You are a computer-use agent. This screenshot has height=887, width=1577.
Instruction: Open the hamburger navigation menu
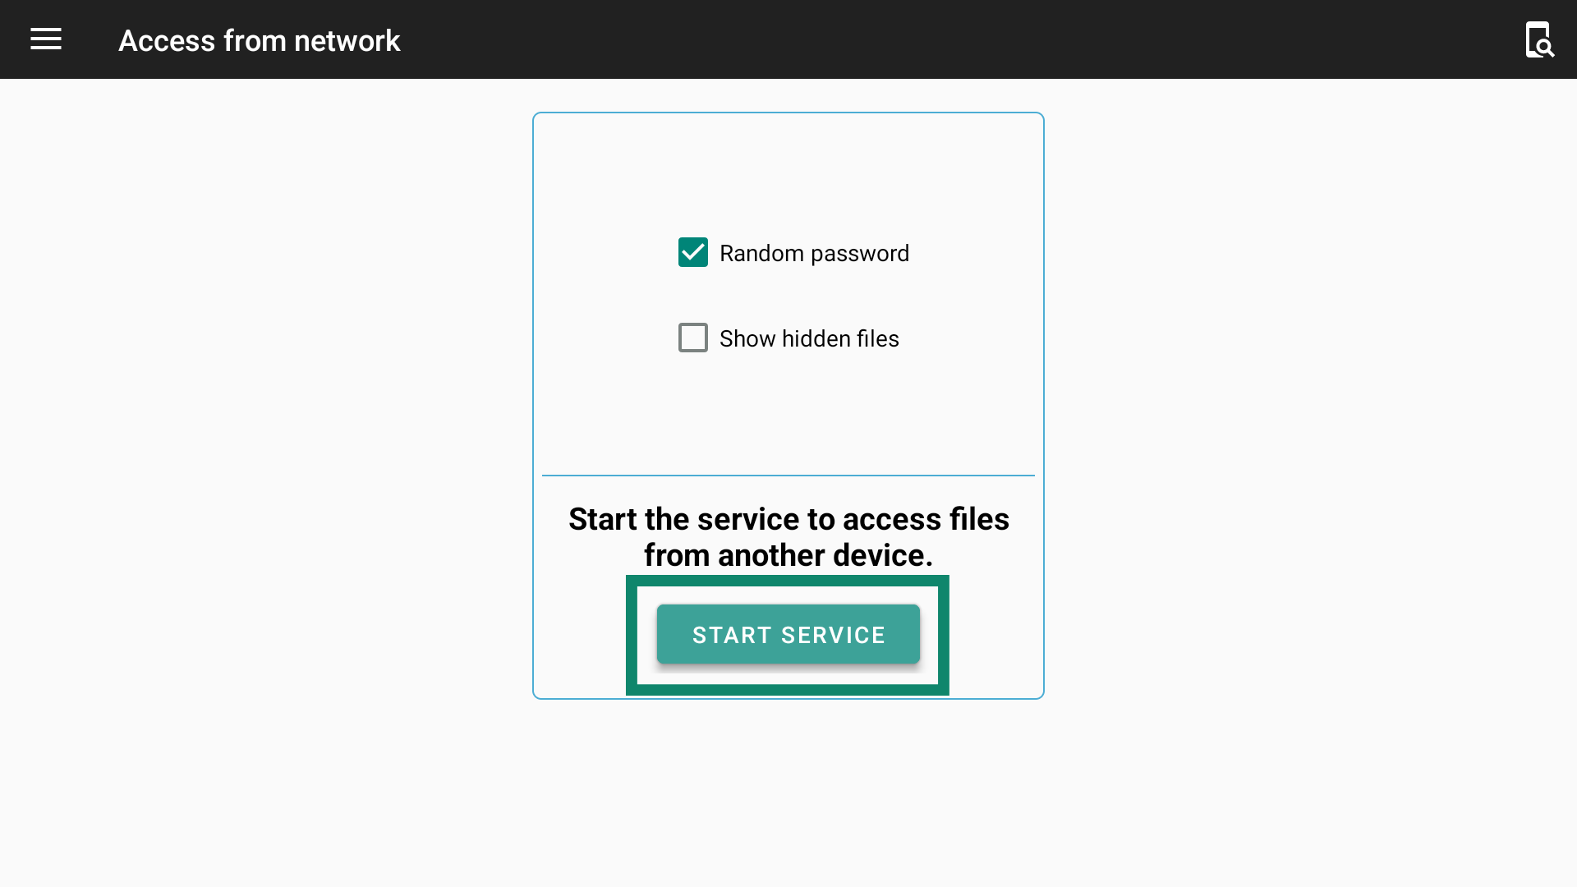tap(46, 39)
